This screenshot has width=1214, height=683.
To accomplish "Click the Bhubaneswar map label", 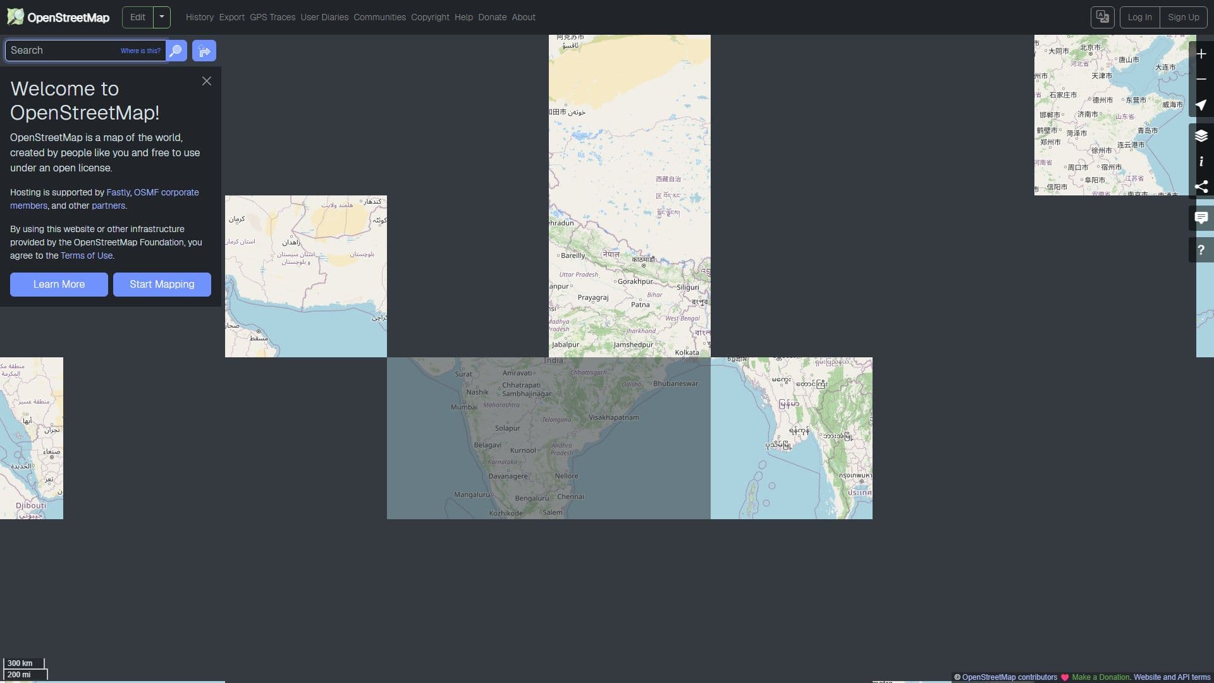I will coord(675,383).
